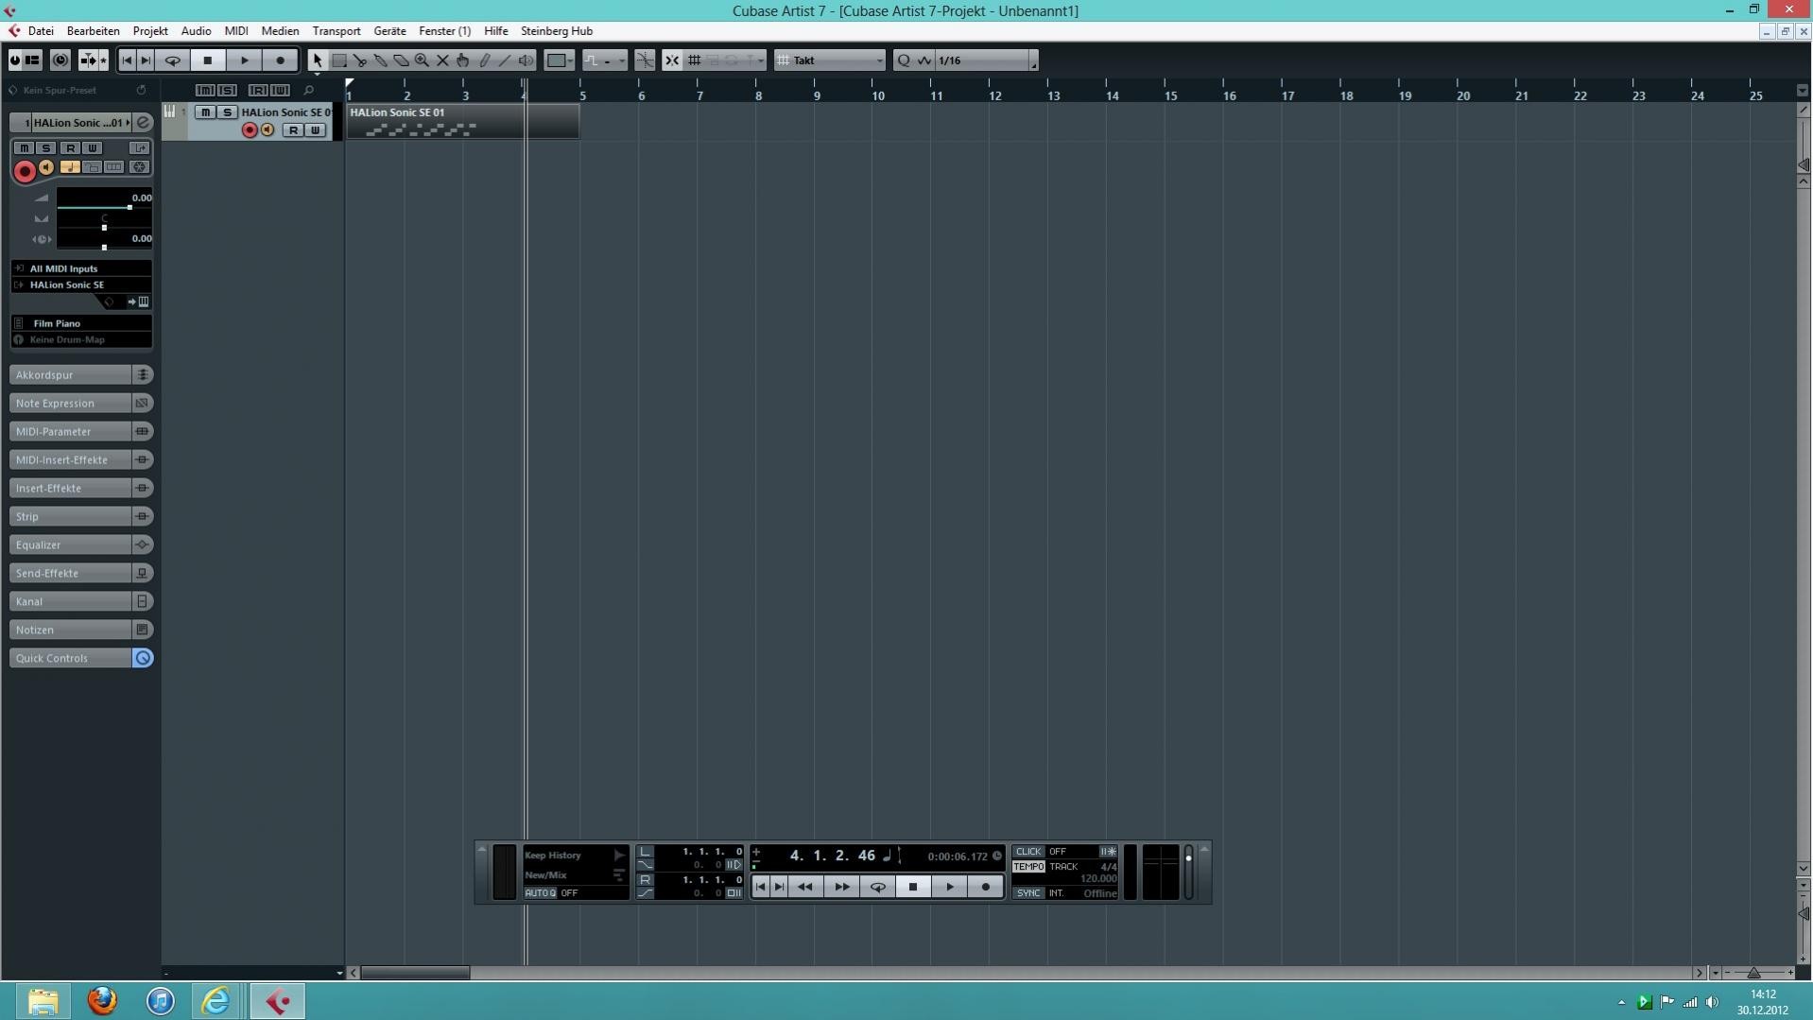Select the Play speaker tool in toolbar

(x=526, y=61)
